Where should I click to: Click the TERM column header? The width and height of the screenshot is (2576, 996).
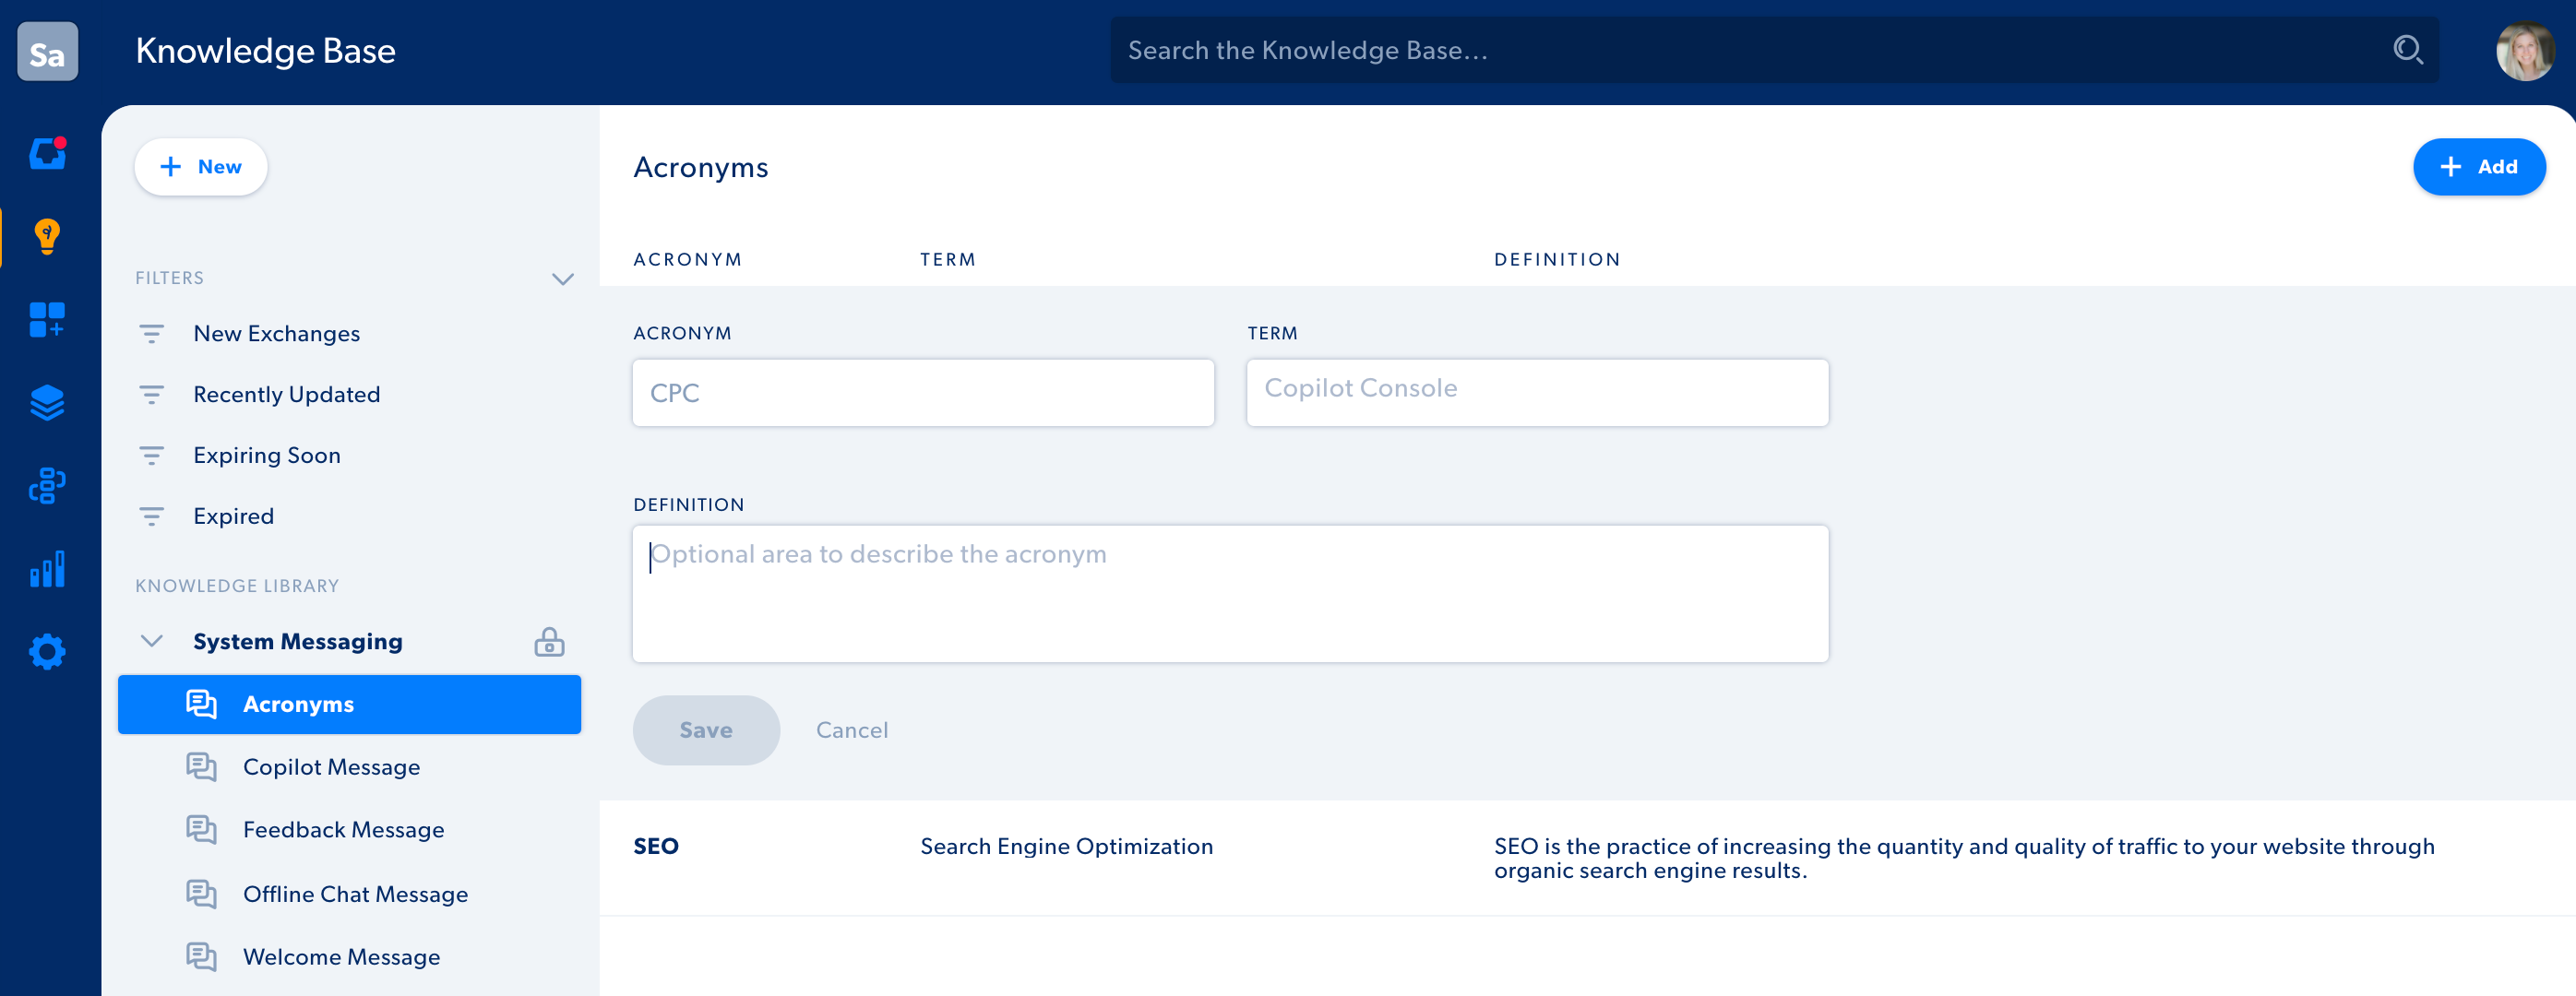click(948, 260)
